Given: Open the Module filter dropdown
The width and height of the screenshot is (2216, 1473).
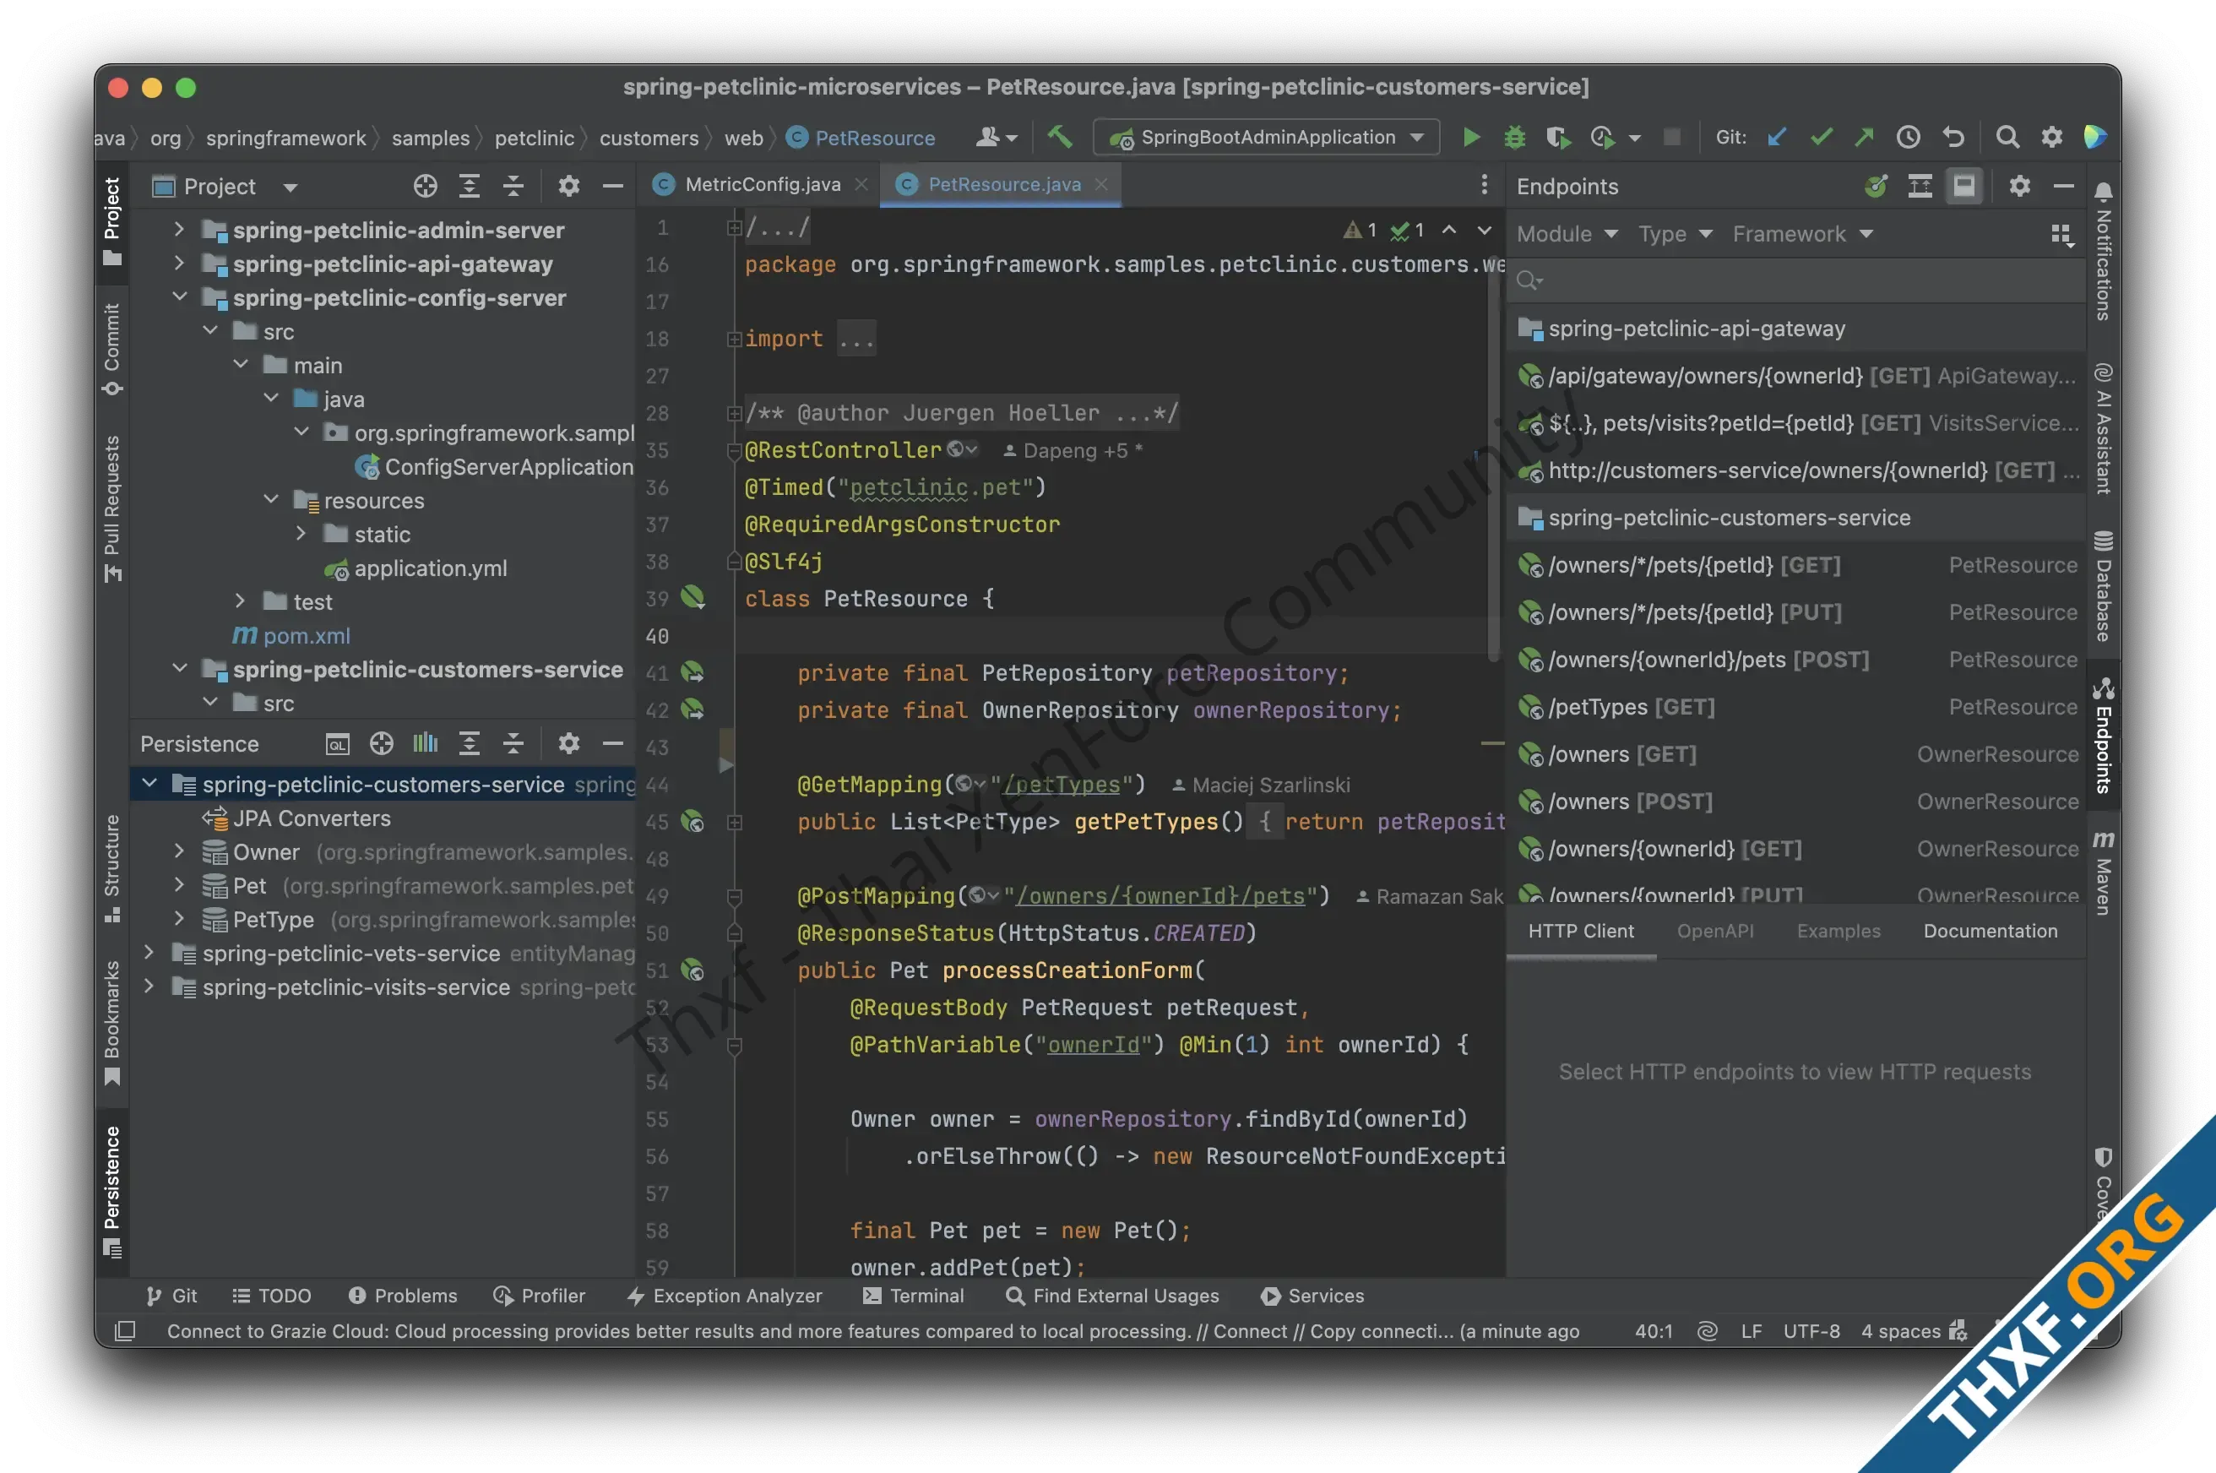Looking at the screenshot, I should (x=1567, y=234).
